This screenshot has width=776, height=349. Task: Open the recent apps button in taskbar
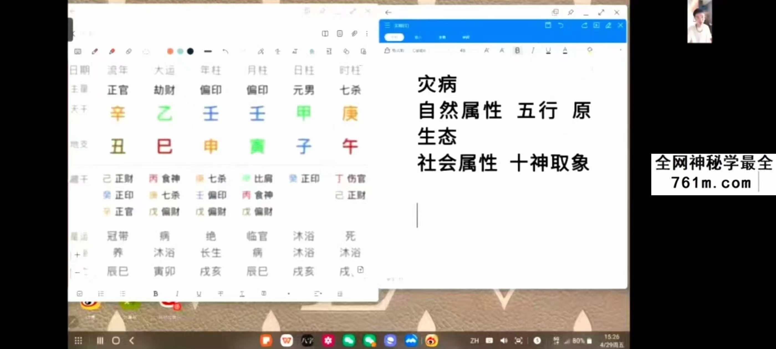click(100, 341)
